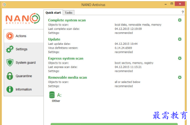190x125 pixels.
Task: Start the Removable media scan
Action: pyautogui.click(x=67, y=77)
